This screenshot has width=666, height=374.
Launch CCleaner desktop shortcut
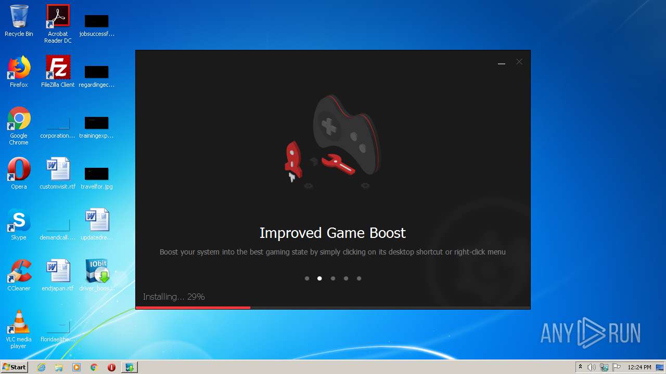click(19, 275)
